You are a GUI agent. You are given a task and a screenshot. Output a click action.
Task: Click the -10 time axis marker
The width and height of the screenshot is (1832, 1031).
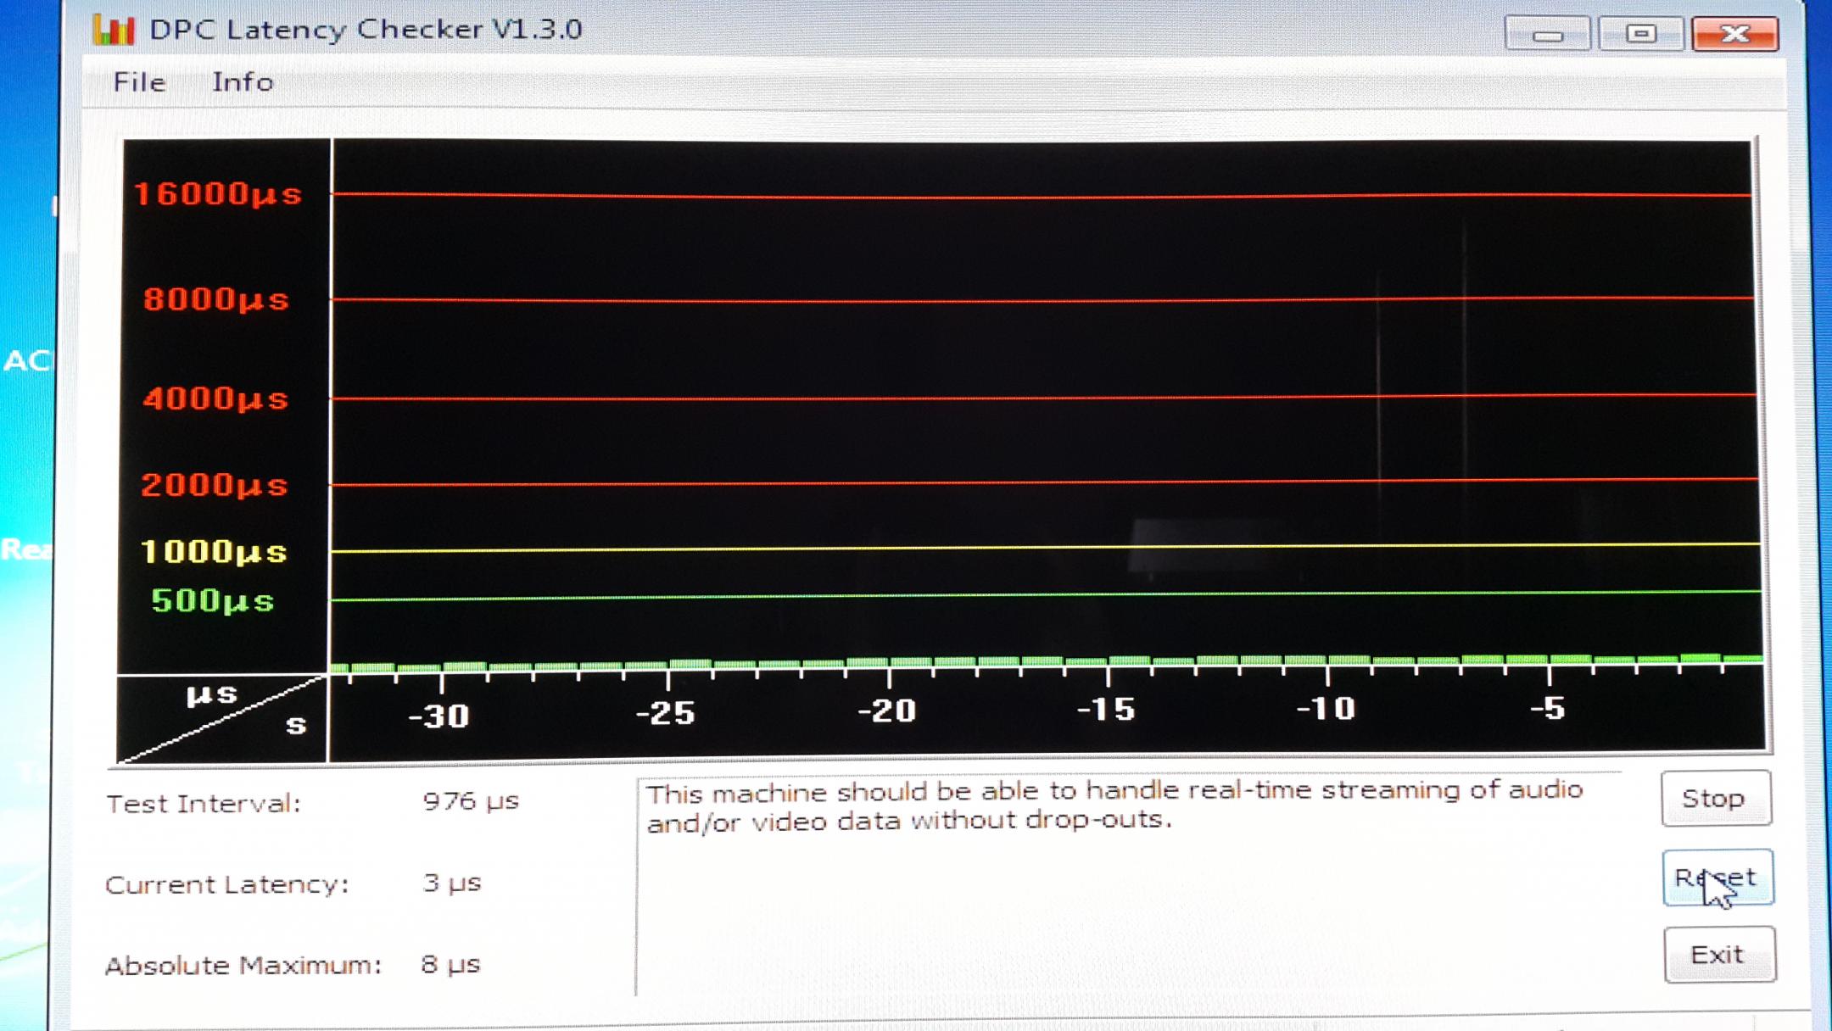(1327, 708)
